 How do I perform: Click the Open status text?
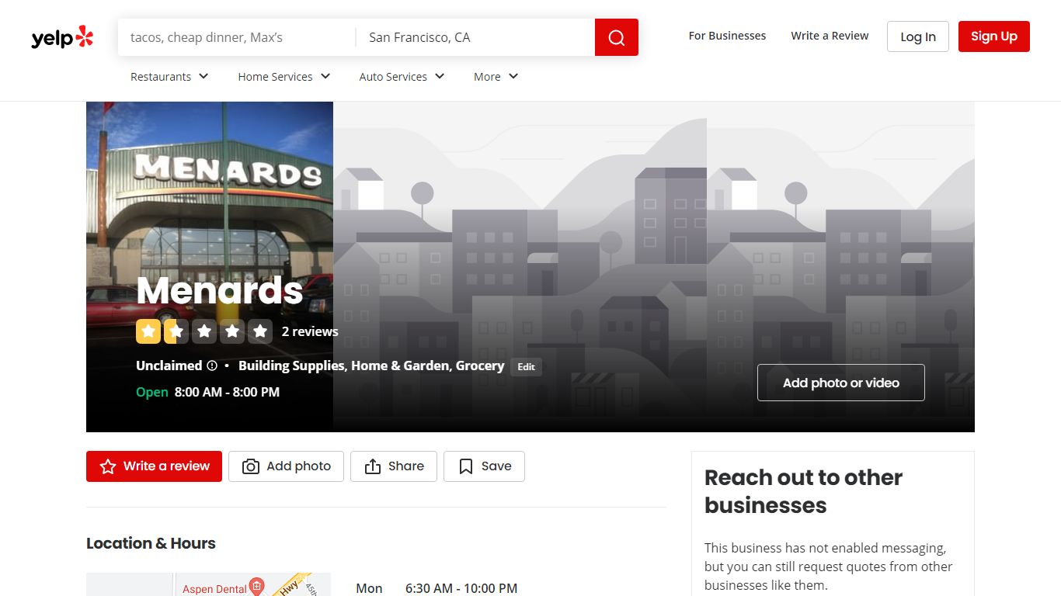152,392
